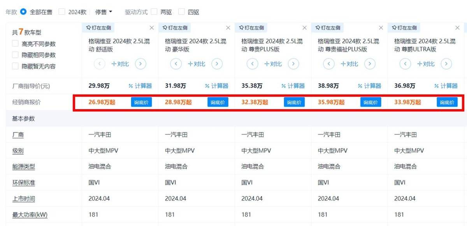The width and height of the screenshot is (467, 226).
Task: Click 询底价 next to 35.98万起
Action: coord(371,102)
